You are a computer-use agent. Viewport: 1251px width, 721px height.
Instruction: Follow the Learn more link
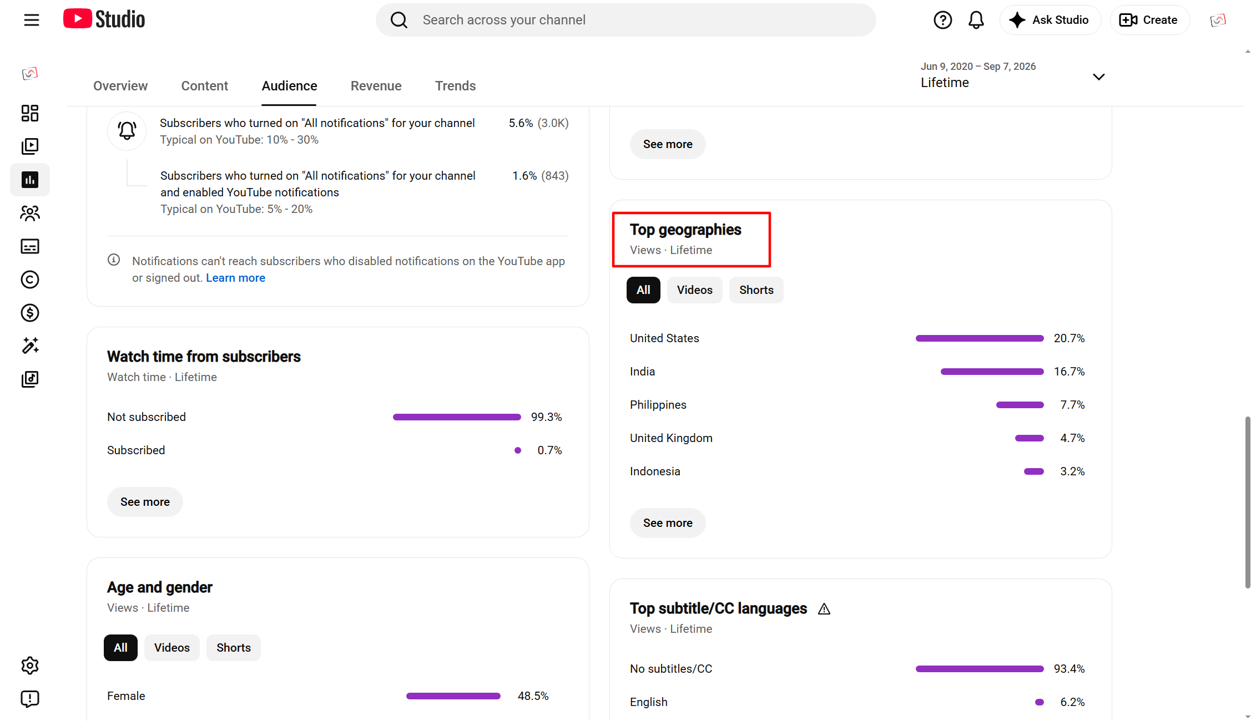[x=235, y=278]
